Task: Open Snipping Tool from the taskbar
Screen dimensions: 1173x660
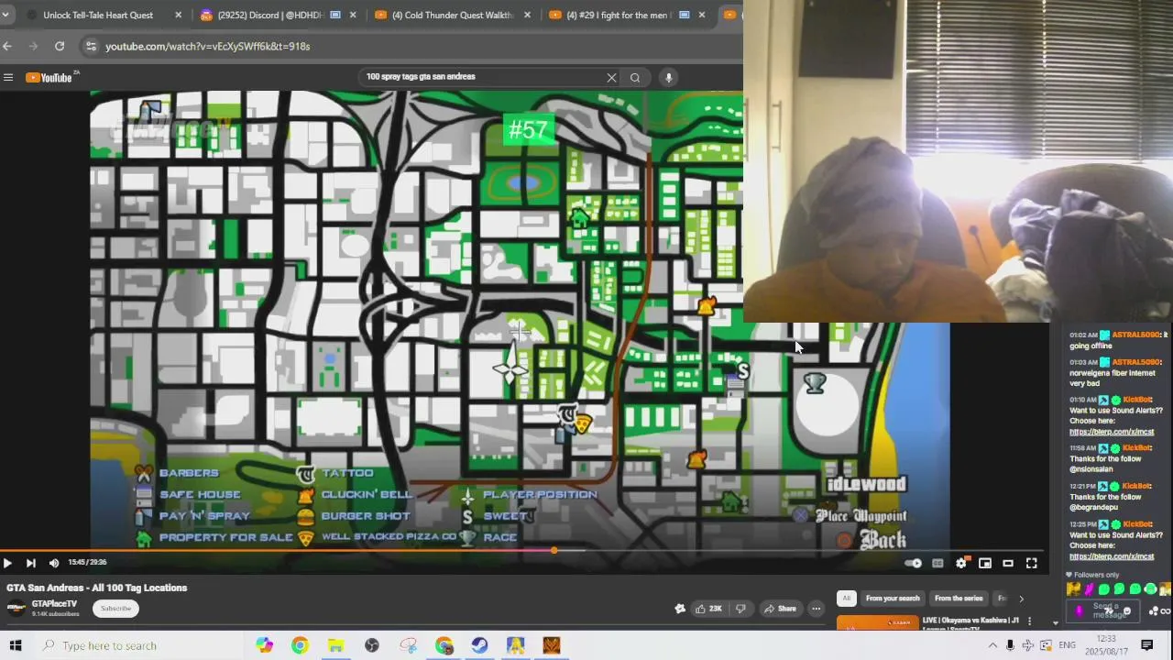Action: coord(408,645)
